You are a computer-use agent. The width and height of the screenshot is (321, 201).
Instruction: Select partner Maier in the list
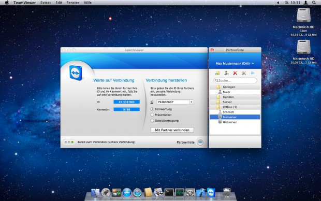pos(235,92)
